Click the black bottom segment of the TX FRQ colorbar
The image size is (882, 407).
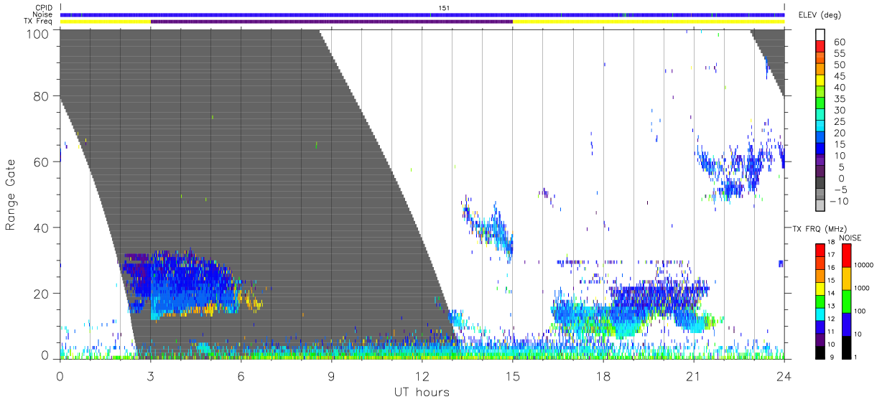[x=820, y=351]
